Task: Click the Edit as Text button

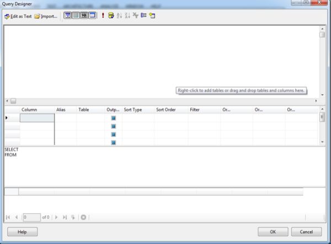Action: [18, 16]
